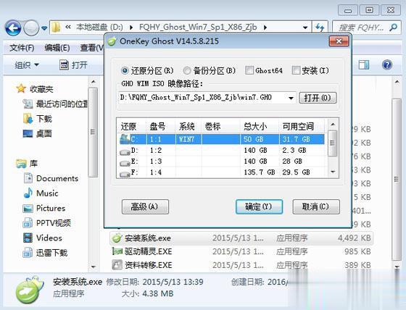This screenshot has height=310, width=406.
Task: Toggle the preview pane icon
Action: click(364, 64)
